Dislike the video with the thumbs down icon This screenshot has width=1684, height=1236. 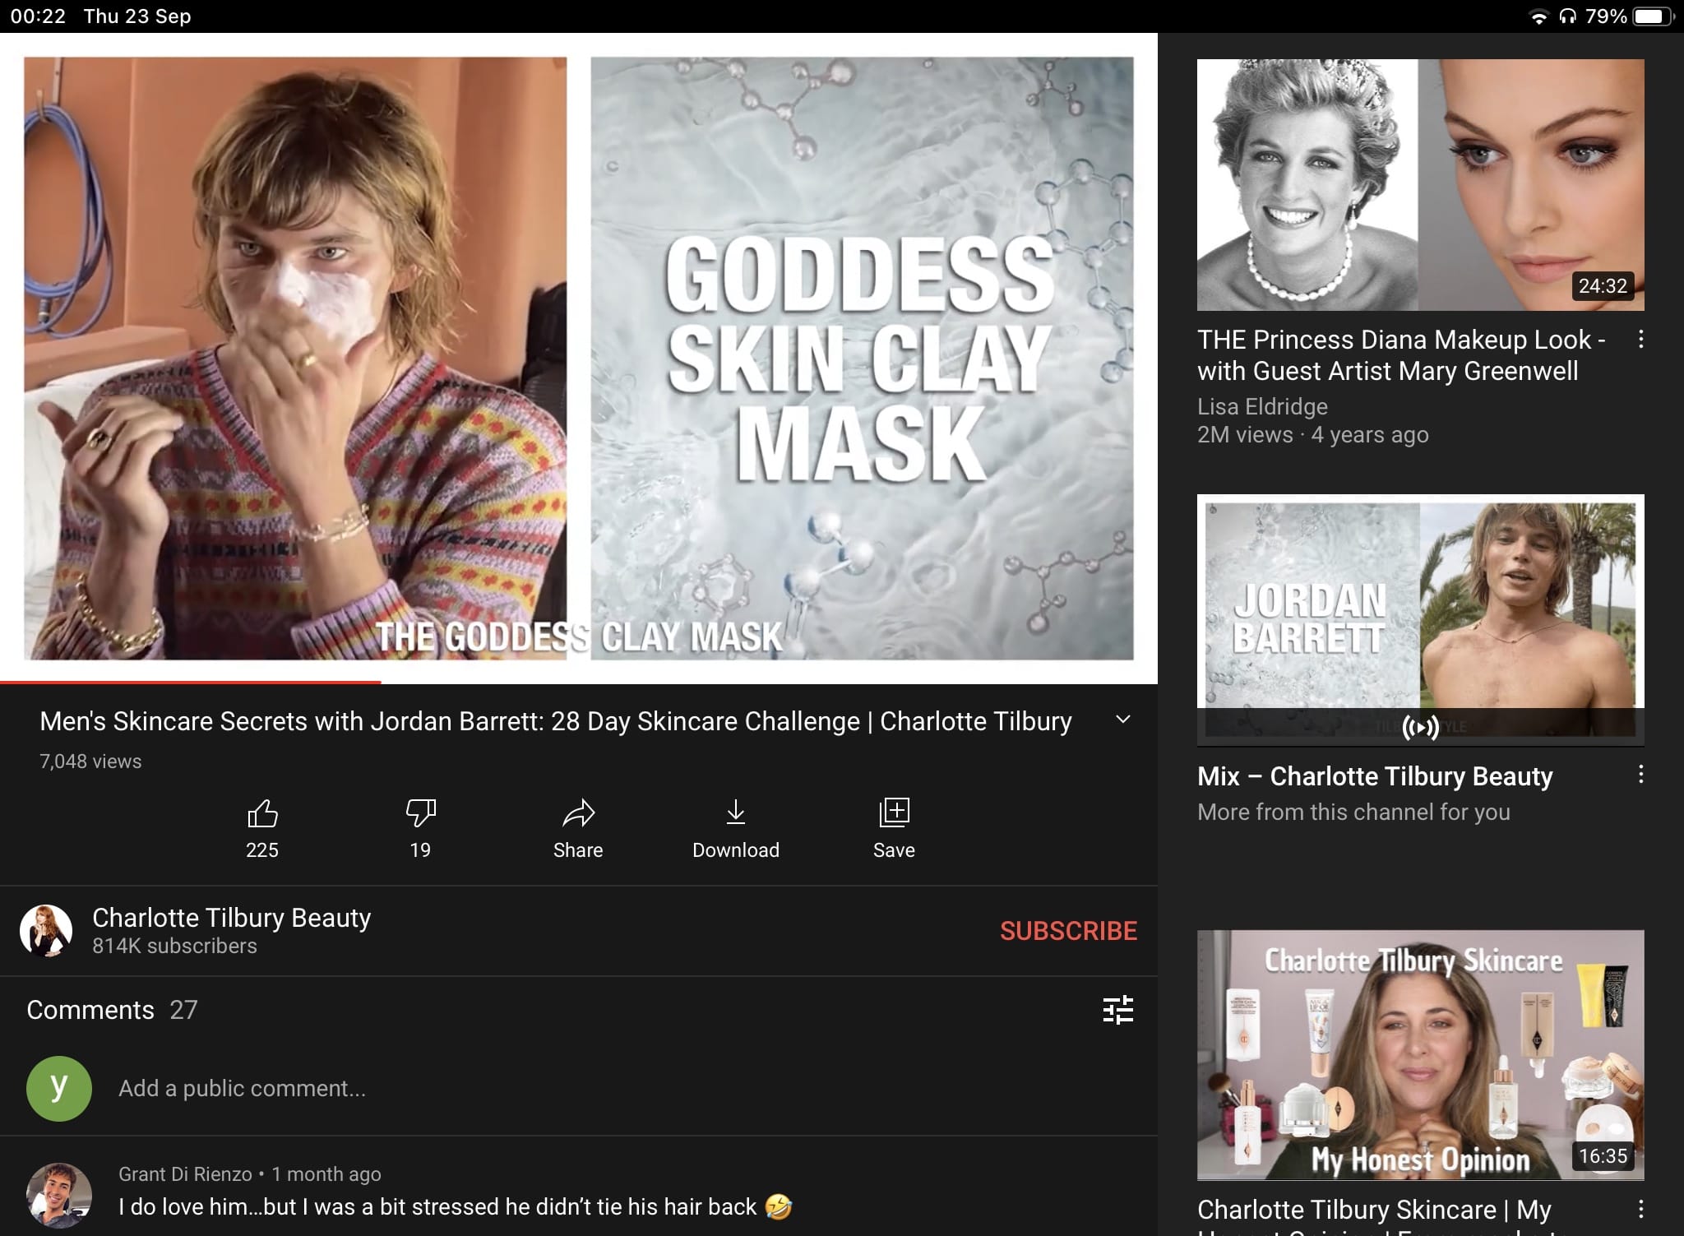[420, 813]
